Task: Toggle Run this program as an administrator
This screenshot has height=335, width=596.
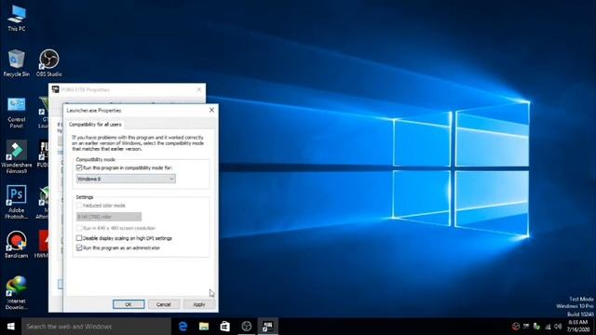Action: (x=79, y=248)
